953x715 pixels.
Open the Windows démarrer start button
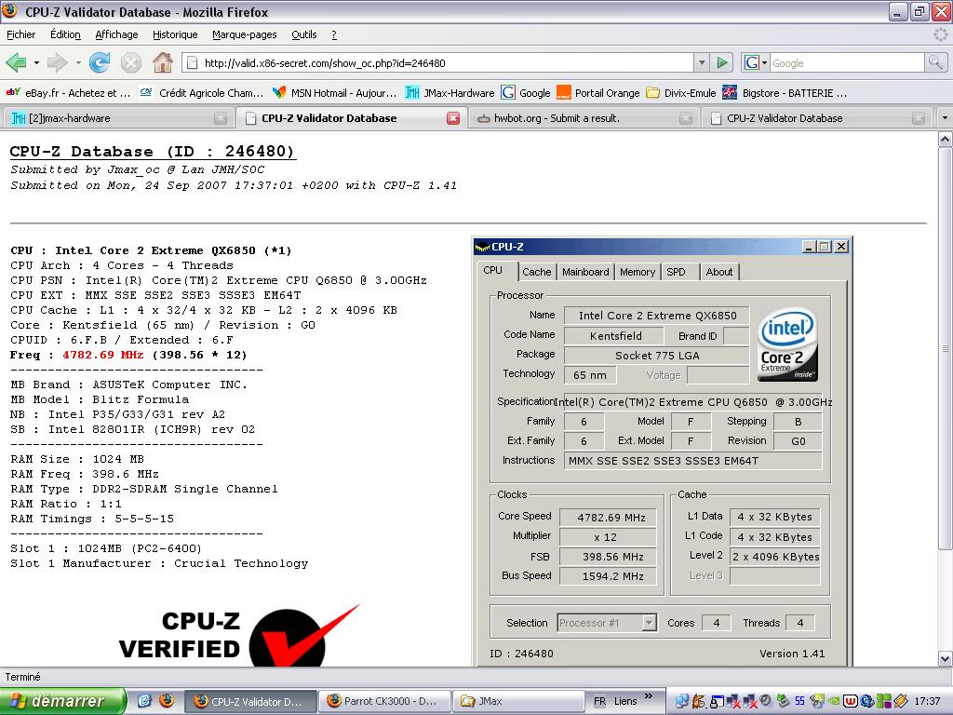[x=62, y=701]
